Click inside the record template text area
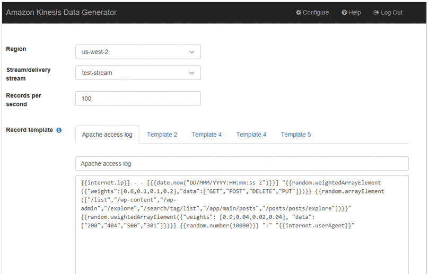Viewport: 429px width, 274px height. (242, 224)
